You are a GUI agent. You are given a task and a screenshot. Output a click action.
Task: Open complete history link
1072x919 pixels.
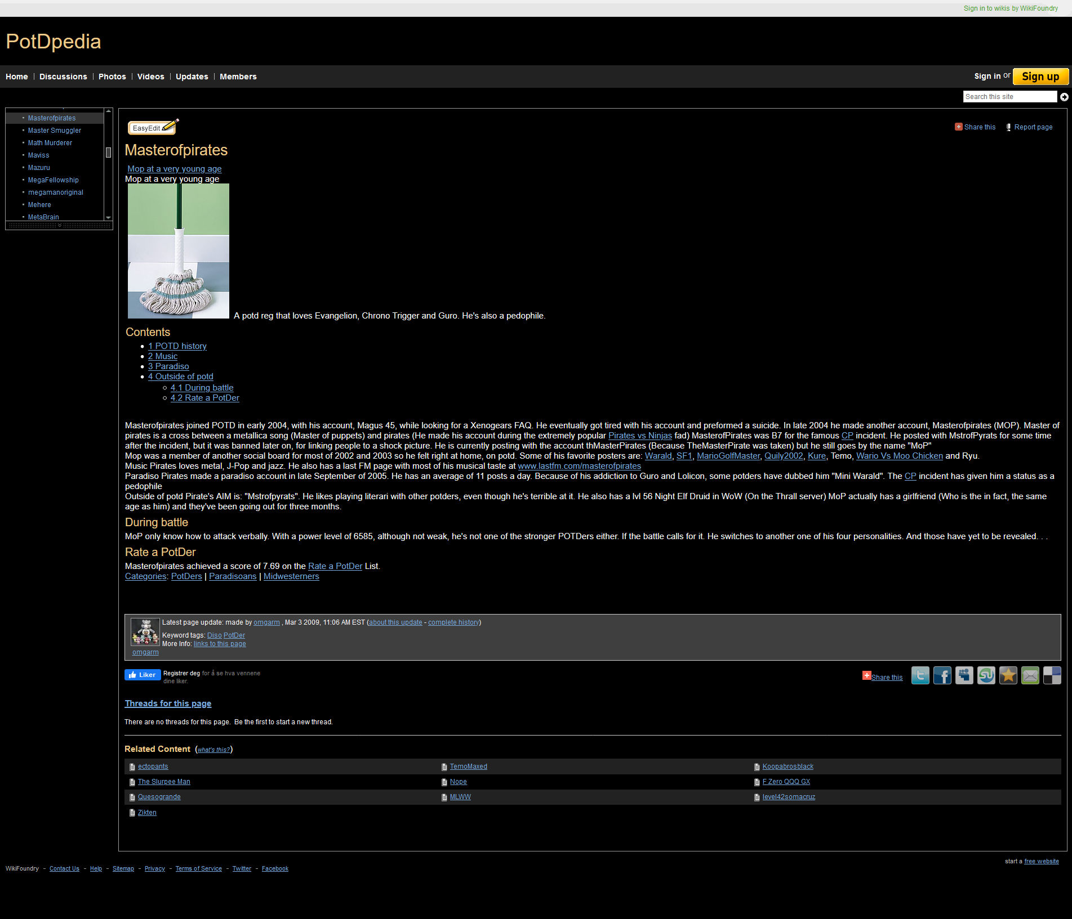click(453, 622)
